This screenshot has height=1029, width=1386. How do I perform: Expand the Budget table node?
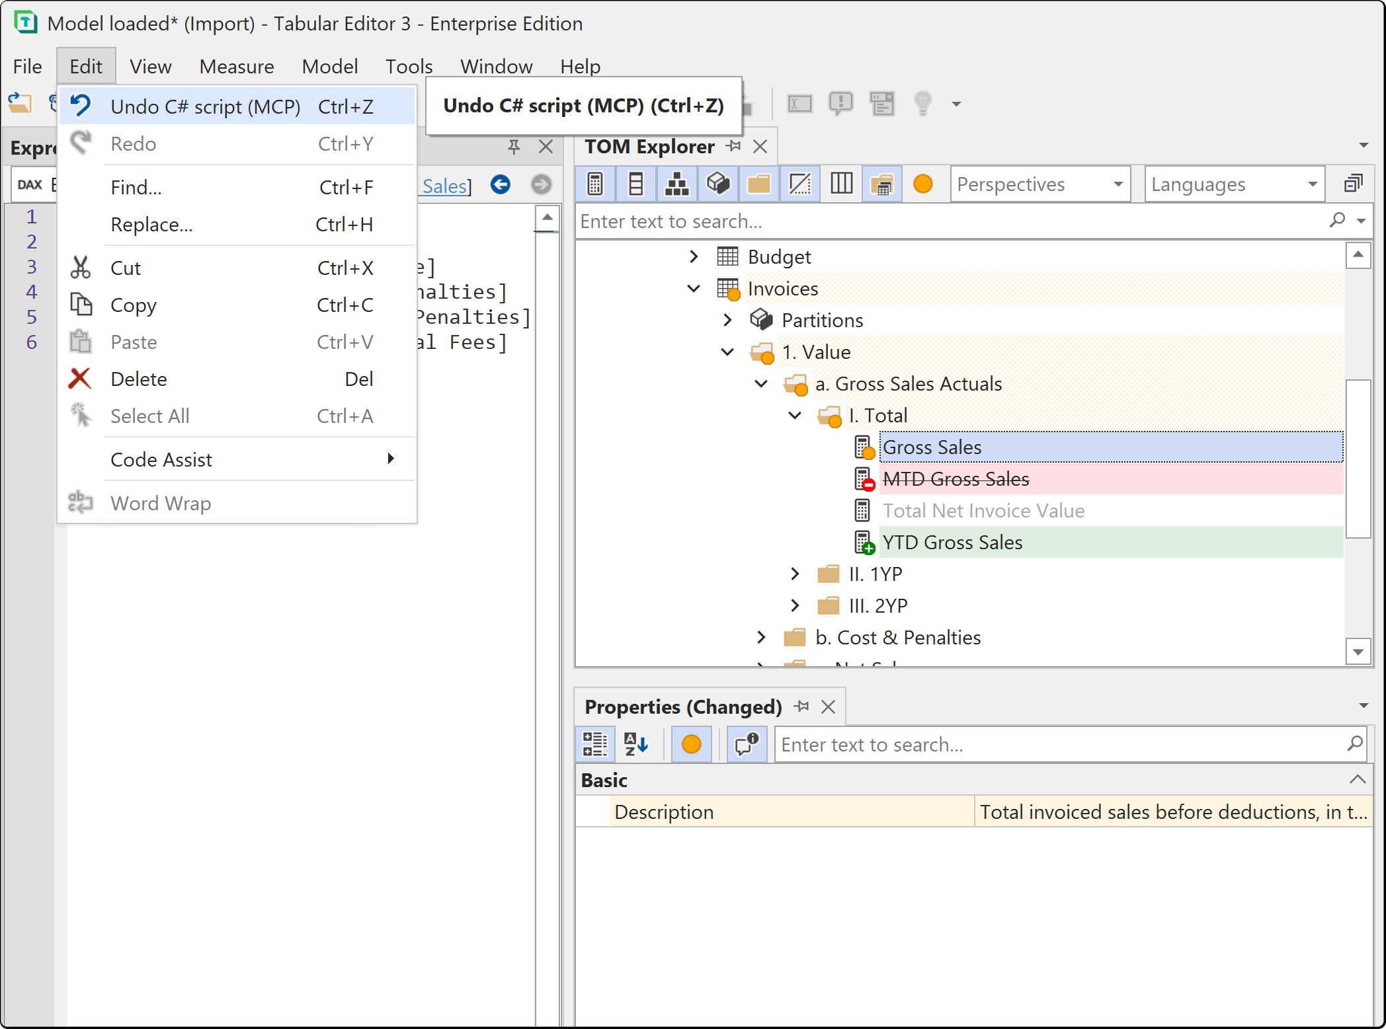[694, 256]
